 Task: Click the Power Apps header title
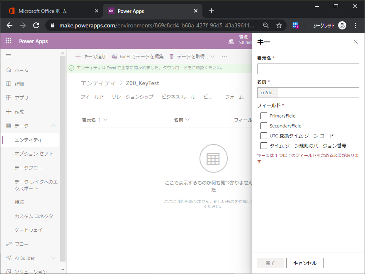tap(33, 41)
